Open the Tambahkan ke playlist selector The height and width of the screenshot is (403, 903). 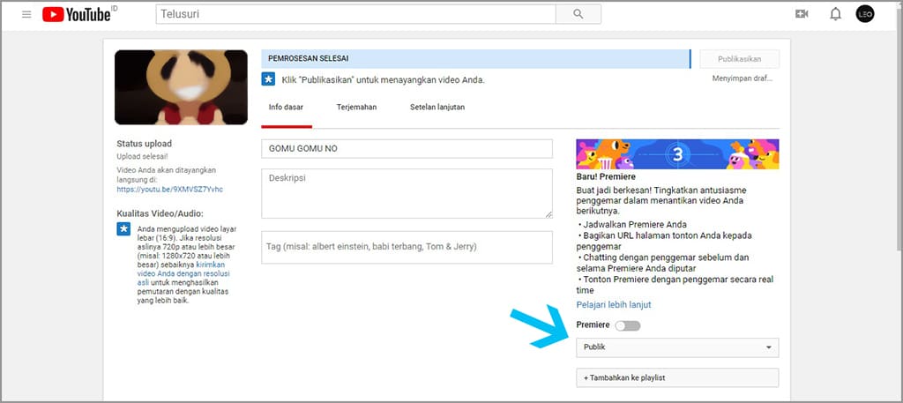[676, 377]
